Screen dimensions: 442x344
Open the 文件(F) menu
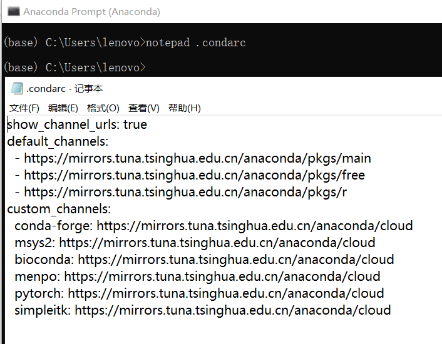(24, 108)
